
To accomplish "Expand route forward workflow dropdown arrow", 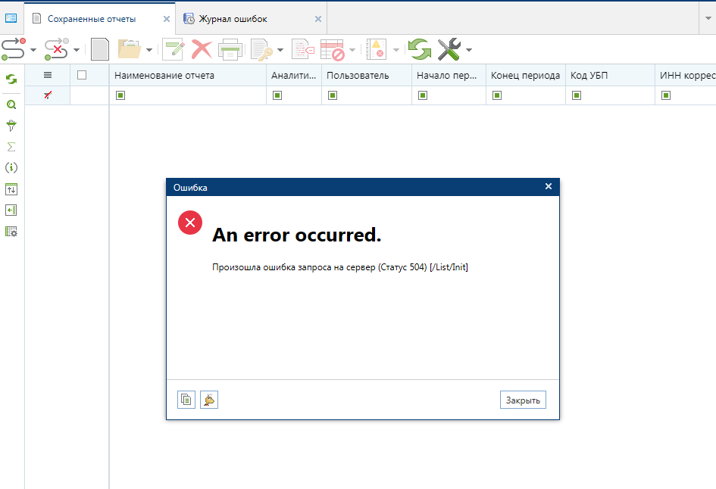I will coord(33,50).
